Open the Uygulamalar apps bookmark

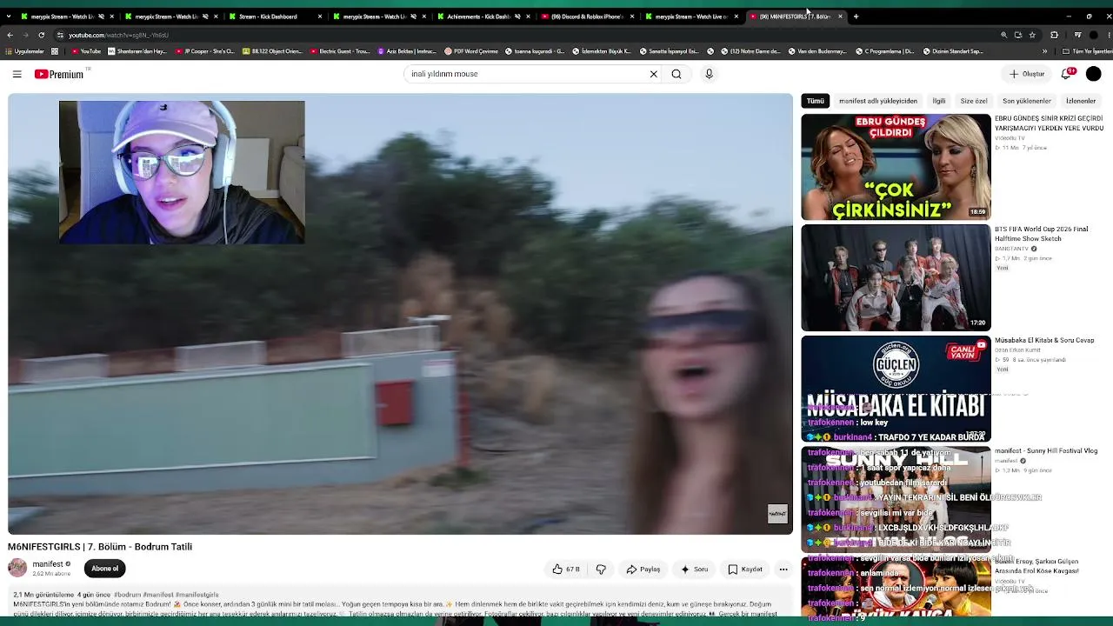(24, 51)
